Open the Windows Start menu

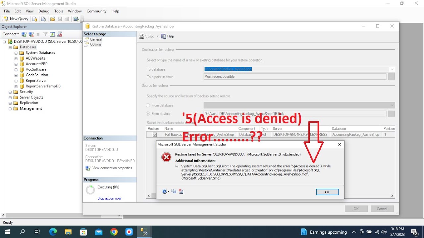click(x=7, y=232)
